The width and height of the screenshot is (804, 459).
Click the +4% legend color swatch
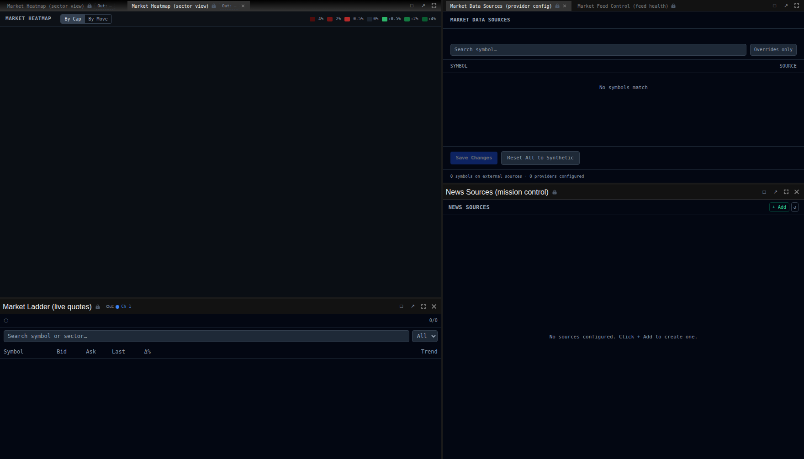coord(425,19)
